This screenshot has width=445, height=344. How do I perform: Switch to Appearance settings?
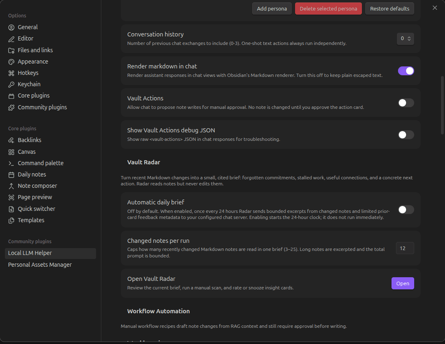pos(51,62)
